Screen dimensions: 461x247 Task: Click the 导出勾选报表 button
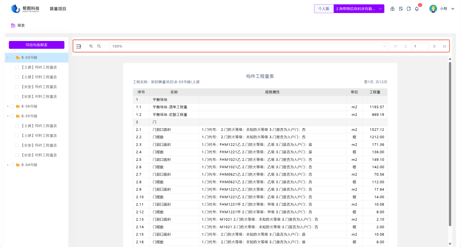click(36, 45)
